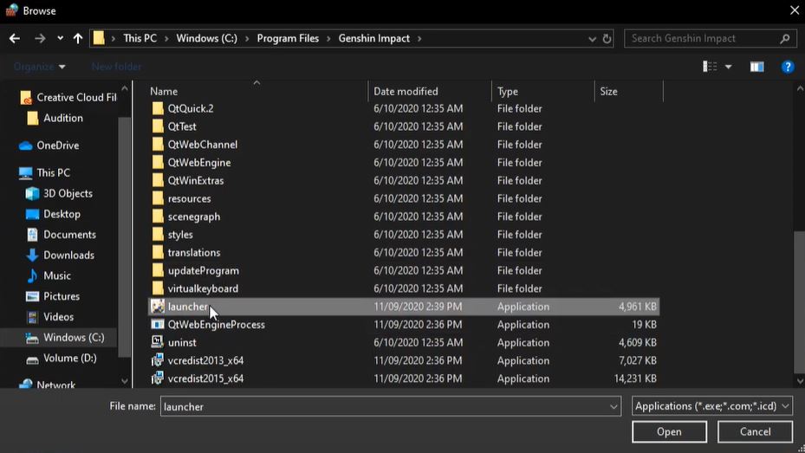The image size is (805, 453).
Task: Toggle the preview pane icon
Action: (756, 67)
